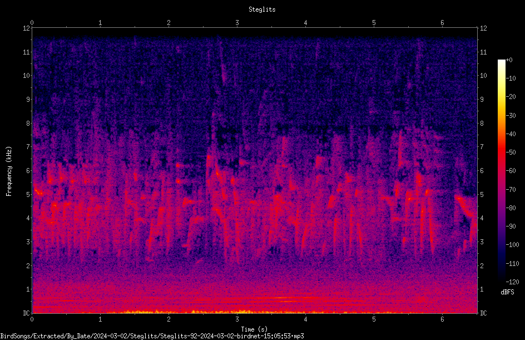
Task: Click the 12 kHz label on the left axis
Action: pyautogui.click(x=26, y=28)
